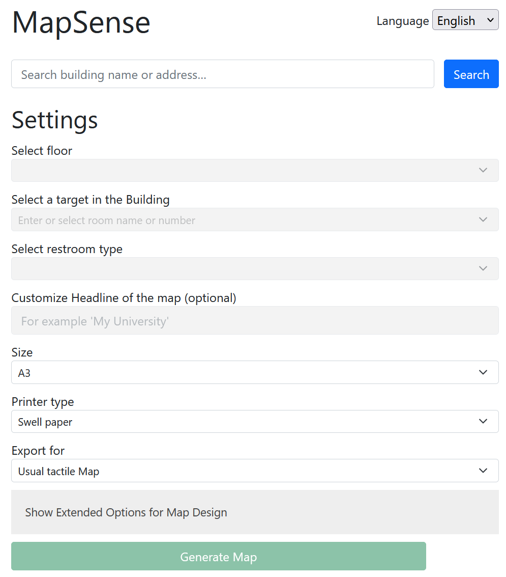Open the Language dropdown showing English
506x577 pixels.
click(x=465, y=20)
